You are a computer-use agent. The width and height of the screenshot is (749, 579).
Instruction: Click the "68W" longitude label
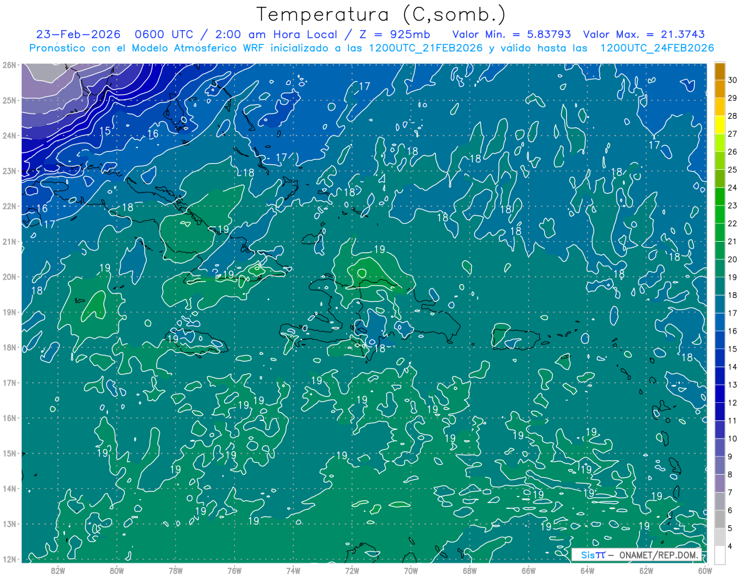click(x=469, y=570)
